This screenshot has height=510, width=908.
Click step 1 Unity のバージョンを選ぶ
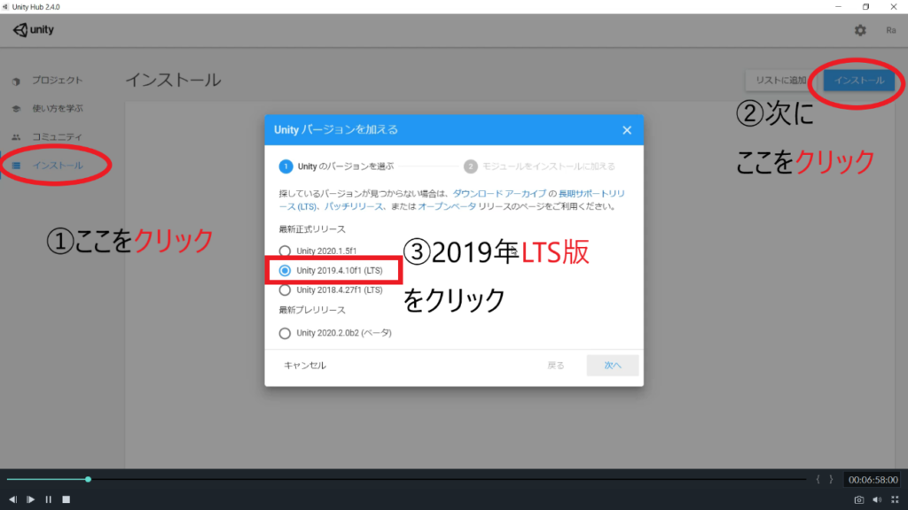tap(336, 166)
